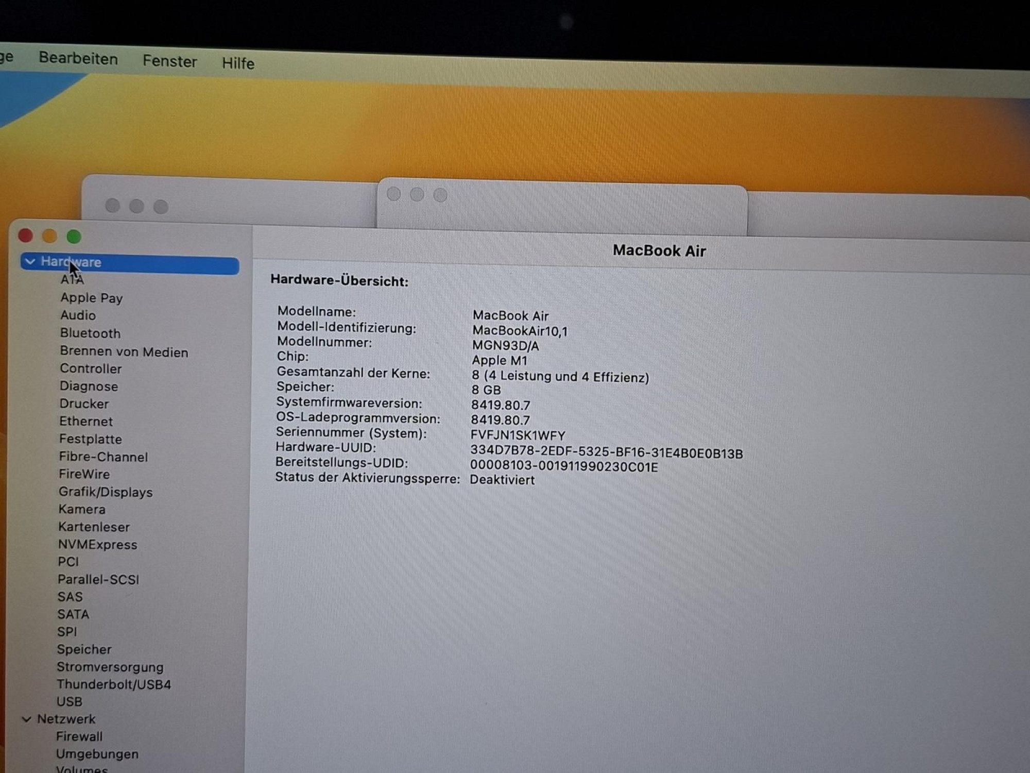Screen dimensions: 1030x773
Task: Collapse the Netzwerk section chevron
Action: 27,719
